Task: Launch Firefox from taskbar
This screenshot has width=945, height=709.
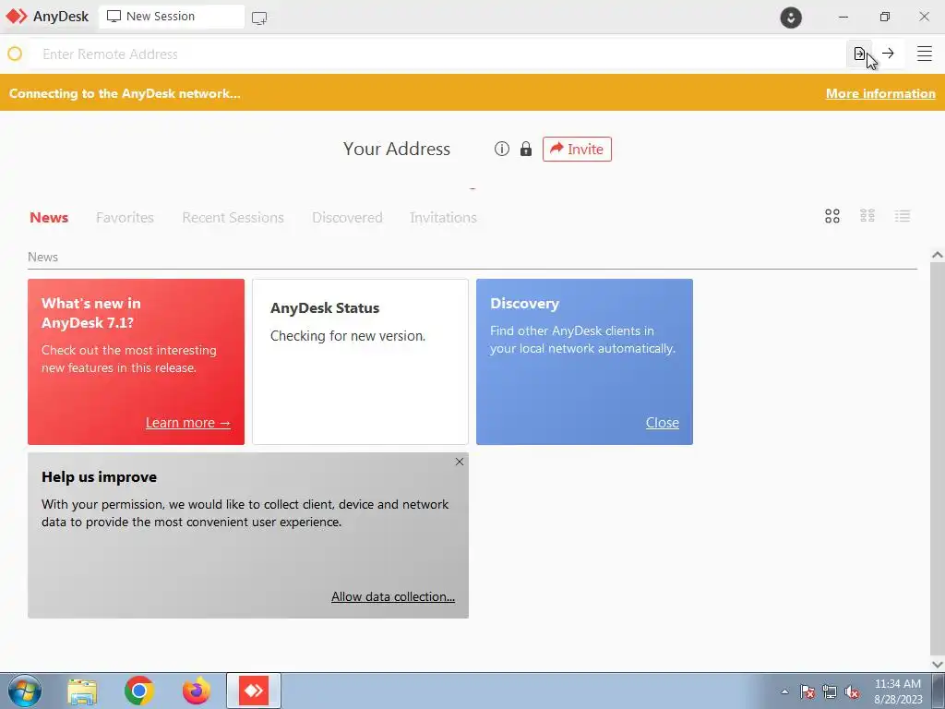Action: coord(197,691)
